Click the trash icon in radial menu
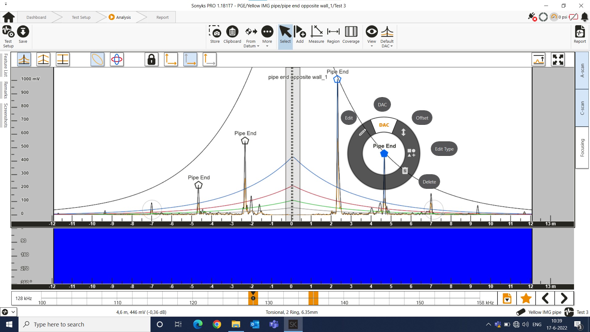The height and width of the screenshot is (332, 590). tap(405, 171)
